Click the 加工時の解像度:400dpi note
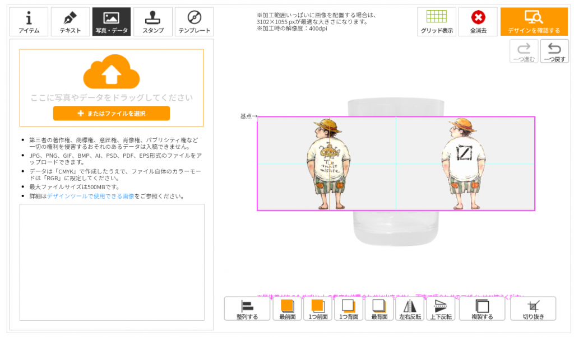This screenshot has width=574, height=337. [291, 29]
